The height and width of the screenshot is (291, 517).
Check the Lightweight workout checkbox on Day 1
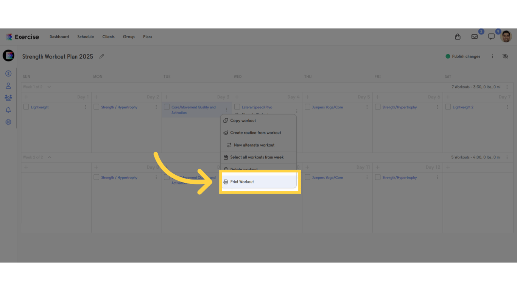point(26,107)
